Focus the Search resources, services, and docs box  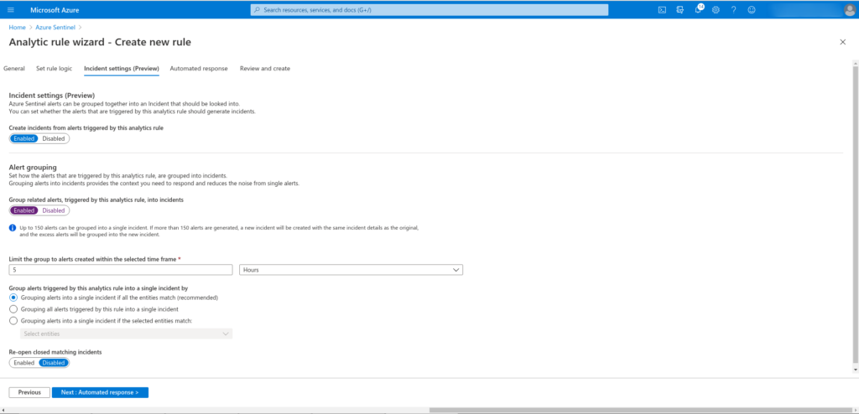[x=429, y=10]
